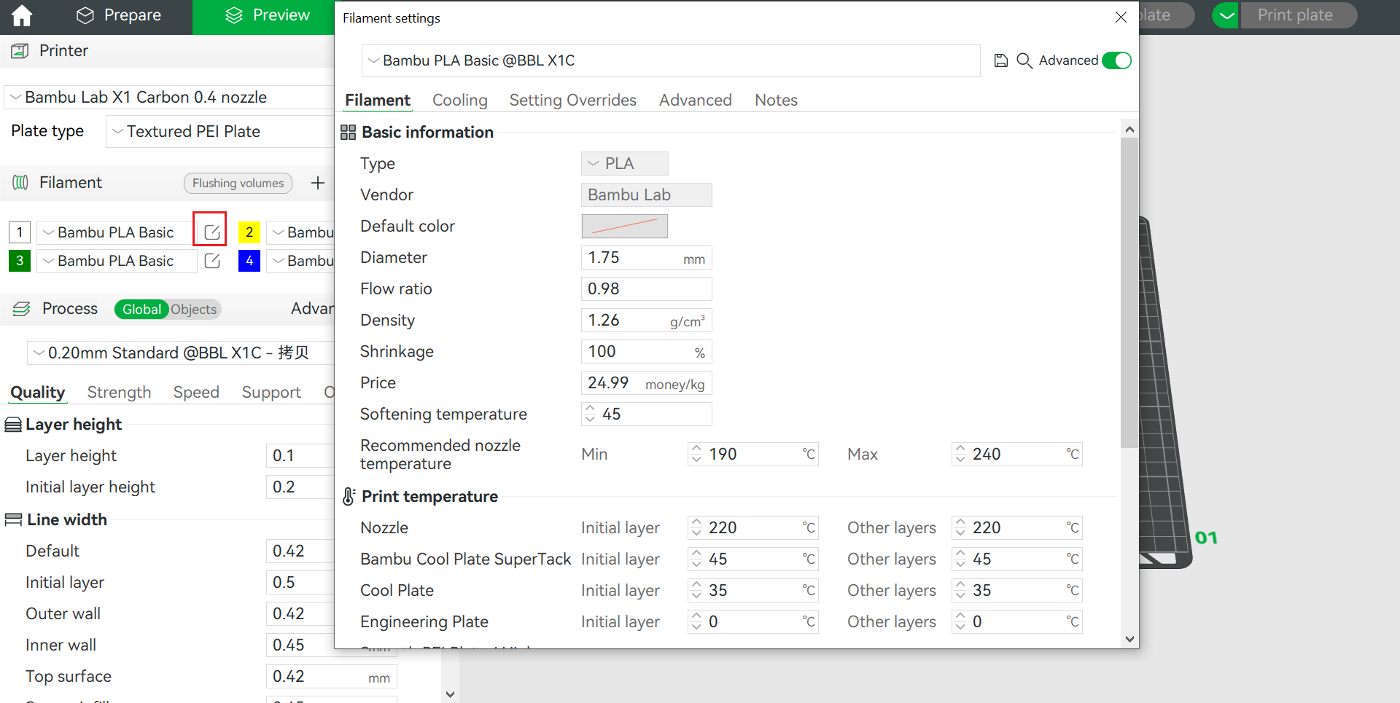Open the Notes tab
Image resolution: width=1400 pixels, height=703 pixels.
coord(776,100)
